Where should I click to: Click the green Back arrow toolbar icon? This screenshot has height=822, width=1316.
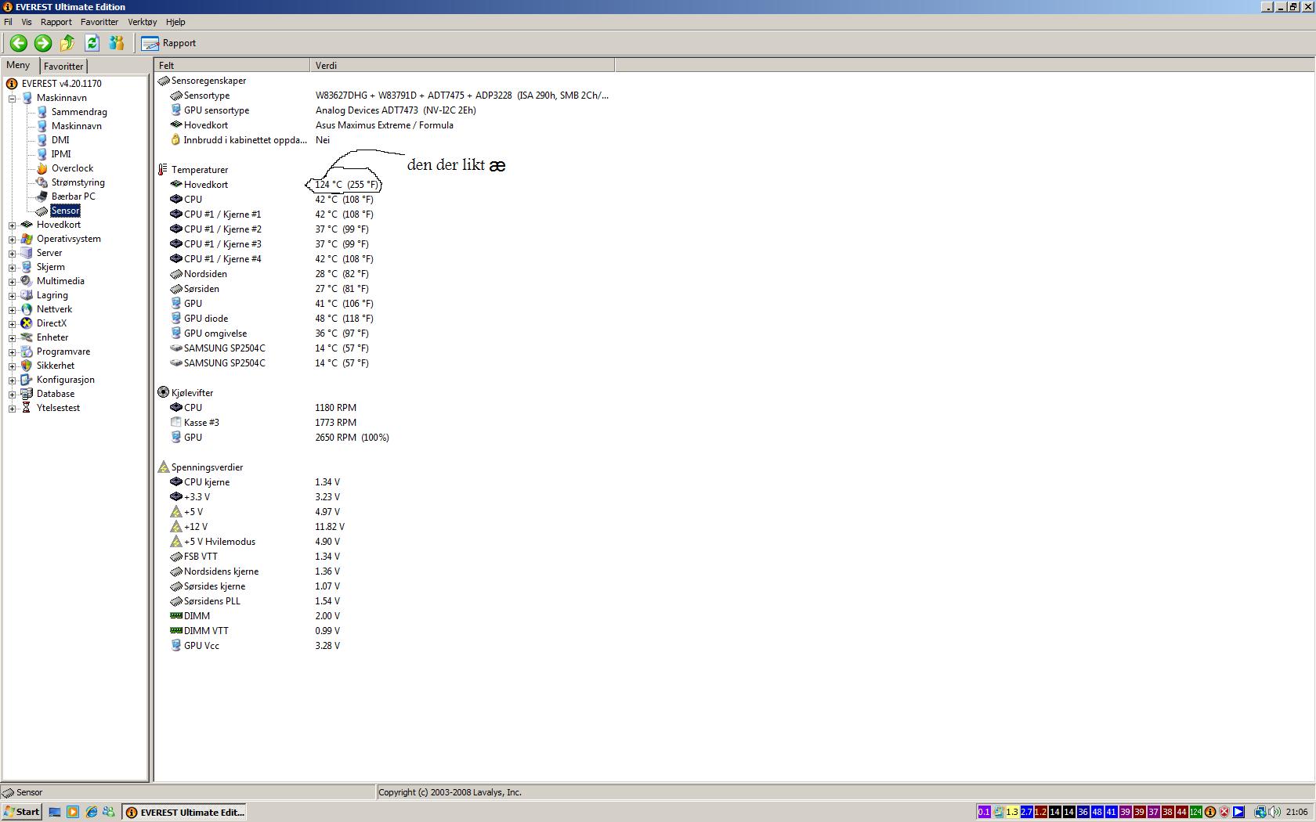coord(18,43)
